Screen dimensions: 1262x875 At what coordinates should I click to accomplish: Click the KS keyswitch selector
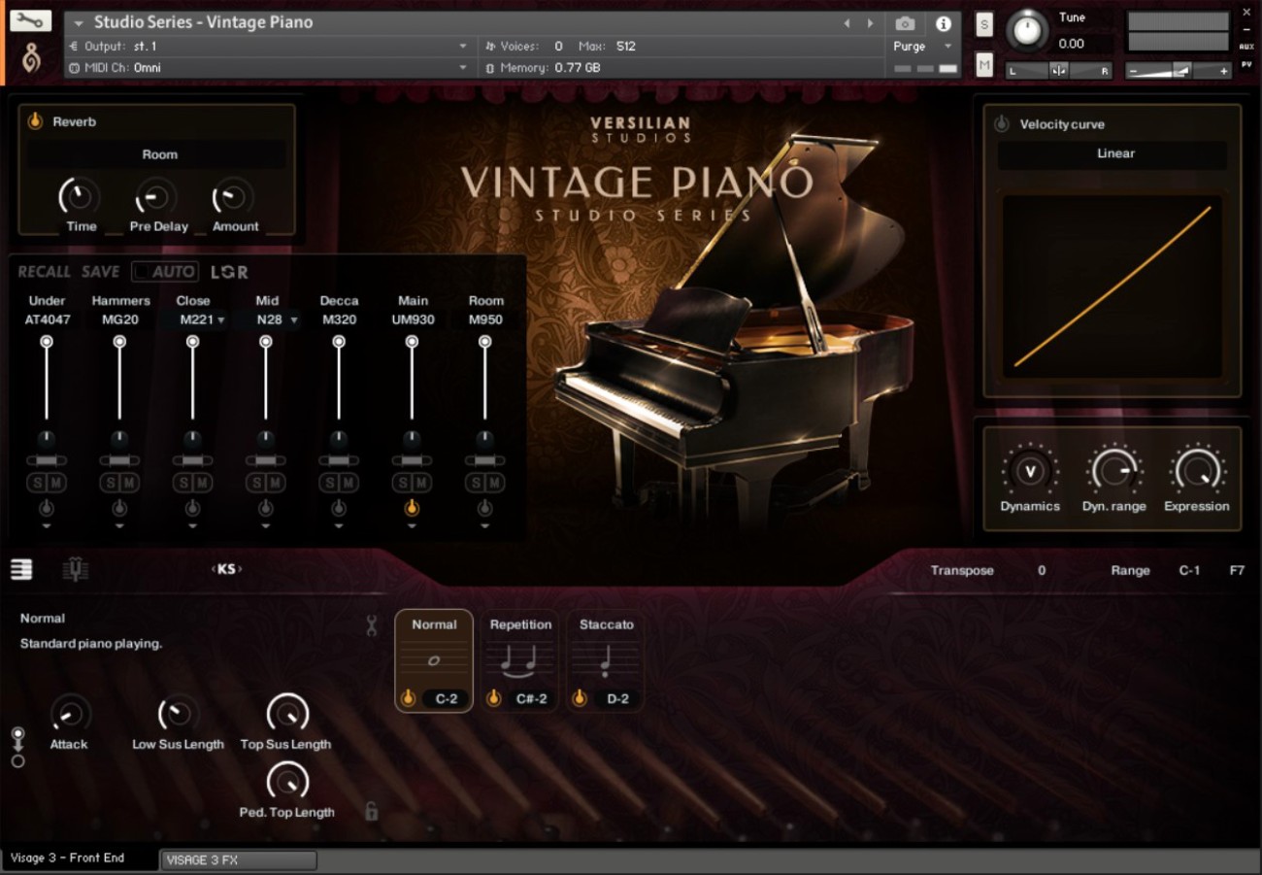(226, 569)
